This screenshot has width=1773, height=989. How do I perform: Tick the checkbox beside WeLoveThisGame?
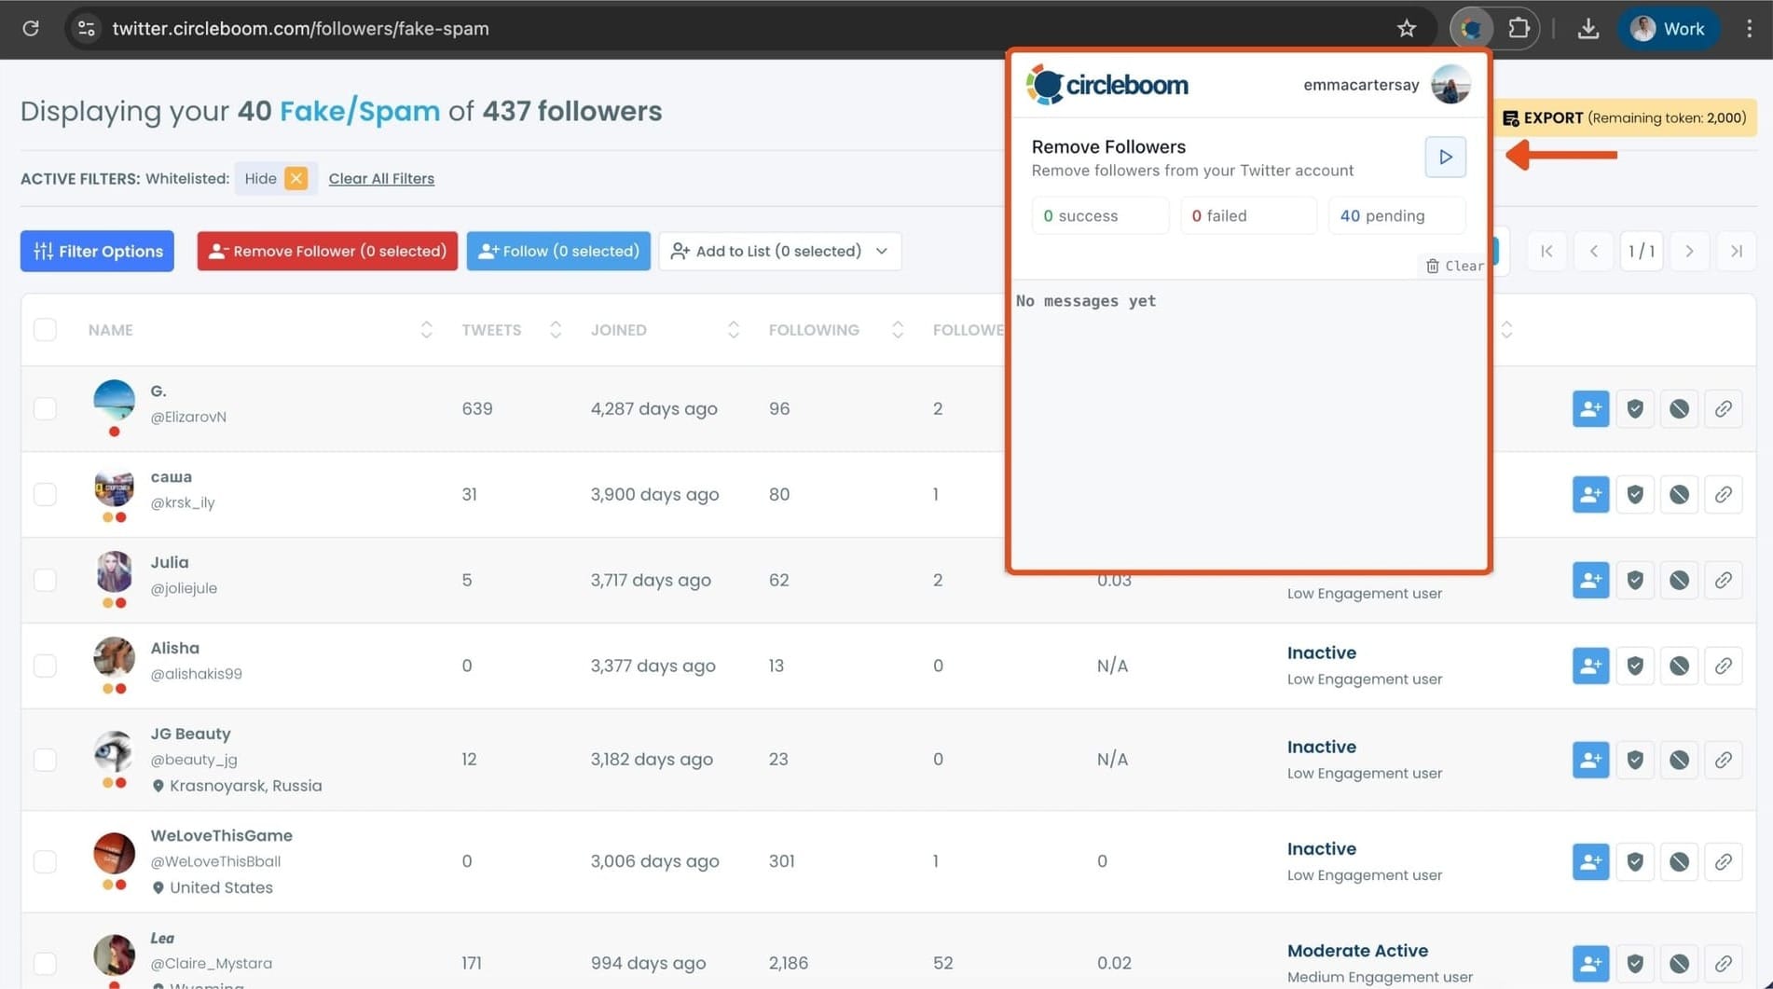click(x=45, y=861)
